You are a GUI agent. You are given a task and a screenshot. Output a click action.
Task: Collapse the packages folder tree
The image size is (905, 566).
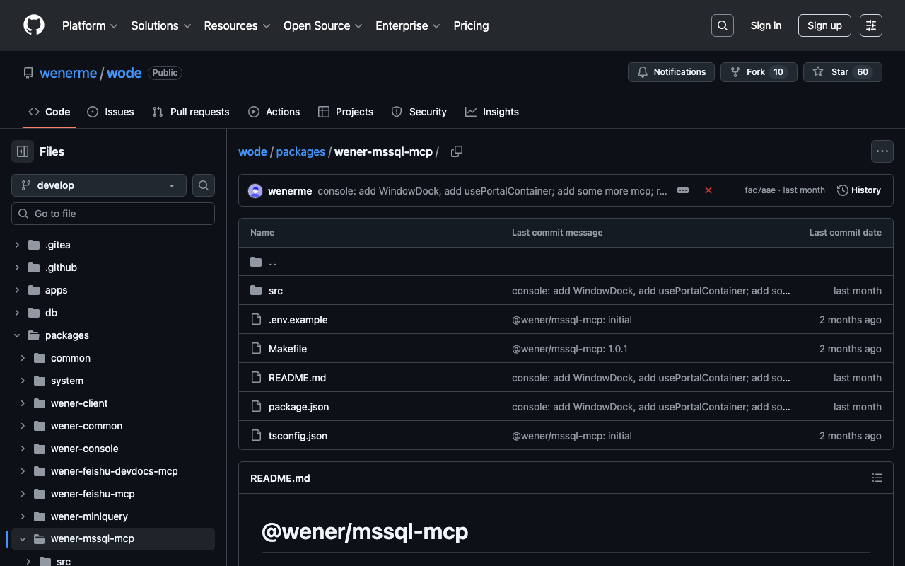pyautogui.click(x=17, y=335)
